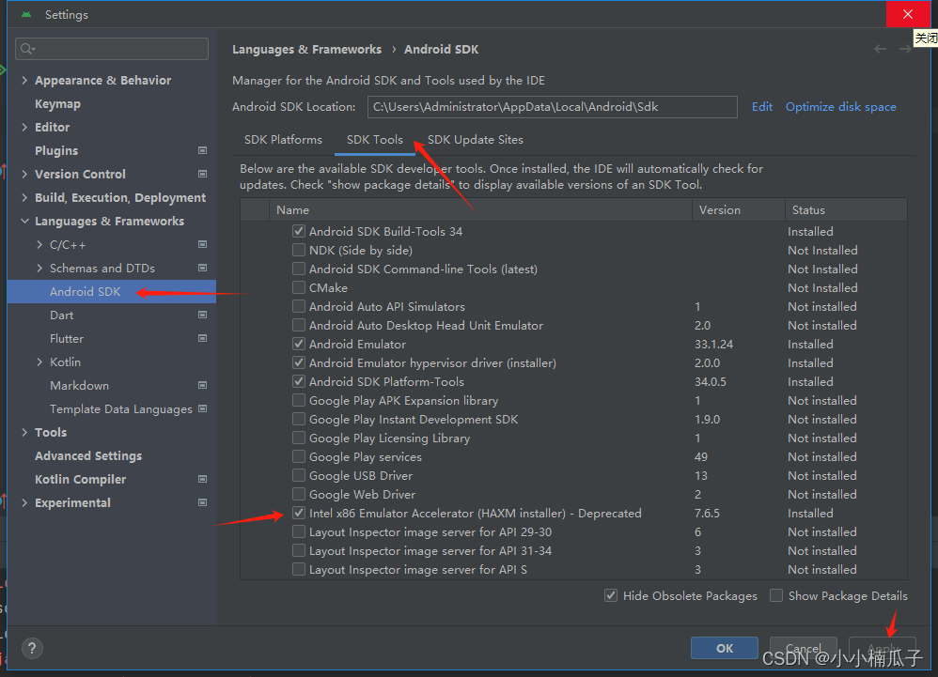
Task: Select Google Web Driver row
Action: coord(573,494)
